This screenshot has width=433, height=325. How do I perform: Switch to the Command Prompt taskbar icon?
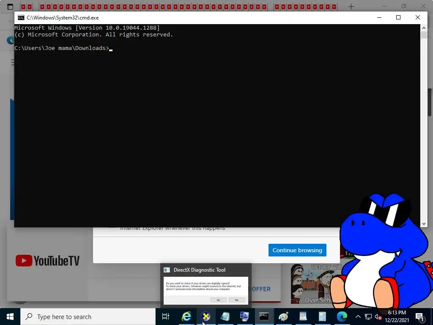(264, 317)
